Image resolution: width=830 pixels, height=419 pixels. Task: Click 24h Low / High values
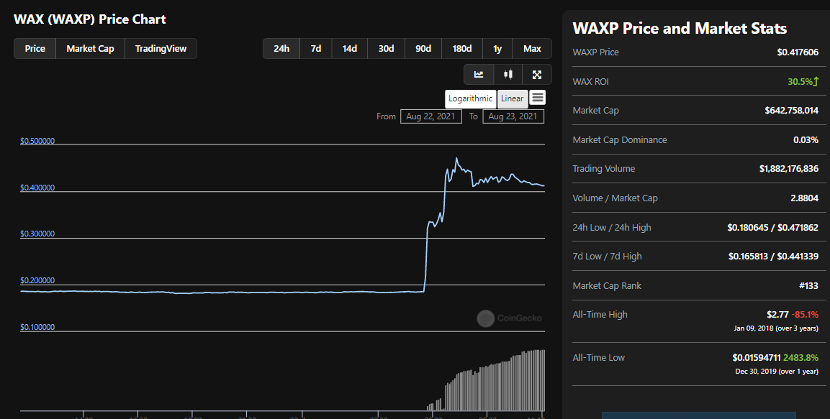coord(773,228)
